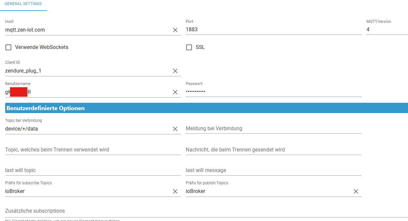Select the last will topic field
The image size is (408, 221).
tap(93, 170)
